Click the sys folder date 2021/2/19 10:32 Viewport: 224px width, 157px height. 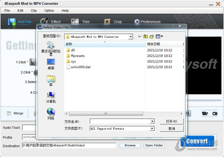(159, 61)
